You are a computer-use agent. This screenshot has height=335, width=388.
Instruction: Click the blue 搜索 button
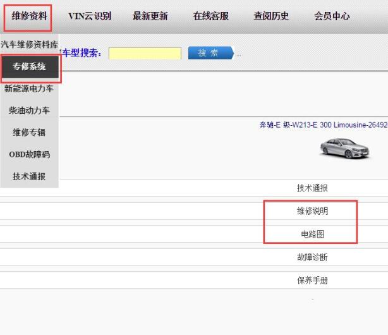click(x=211, y=52)
